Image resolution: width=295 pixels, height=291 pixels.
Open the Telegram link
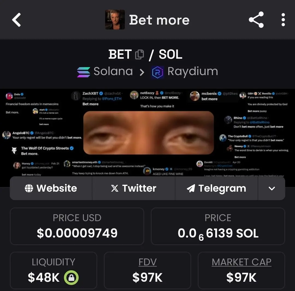[x=217, y=188]
